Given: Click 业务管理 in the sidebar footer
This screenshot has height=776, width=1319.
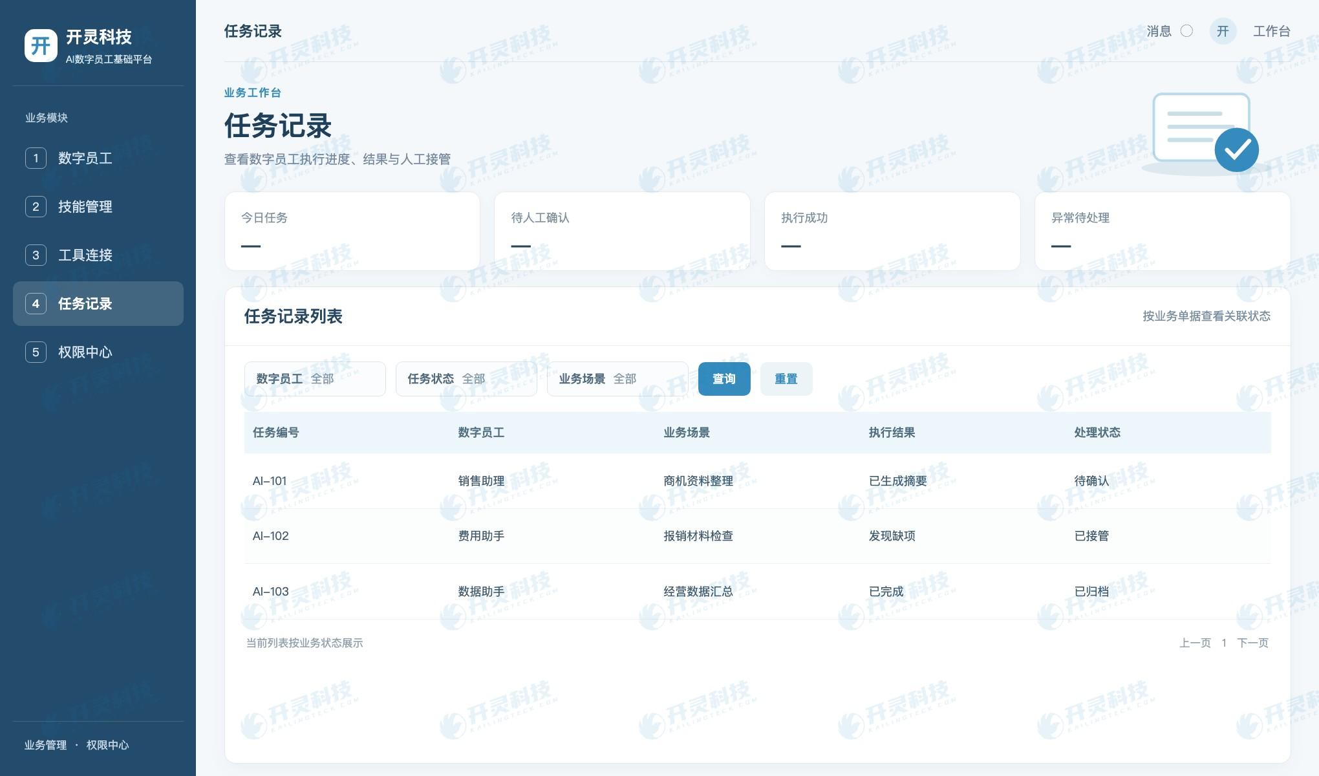Looking at the screenshot, I should click(45, 745).
